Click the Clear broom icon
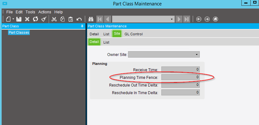The width and height of the screenshot is (259, 125). pyautogui.click(x=44, y=19)
